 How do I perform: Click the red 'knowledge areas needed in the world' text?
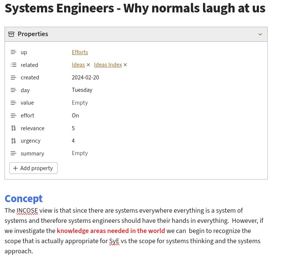pyautogui.click(x=111, y=231)
